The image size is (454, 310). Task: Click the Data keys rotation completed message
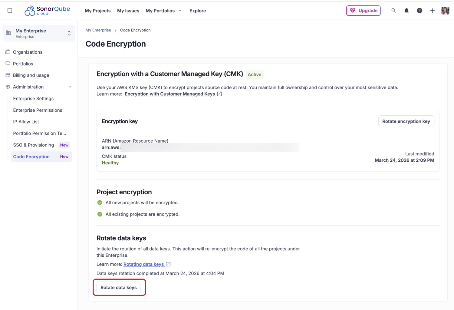[160, 273]
